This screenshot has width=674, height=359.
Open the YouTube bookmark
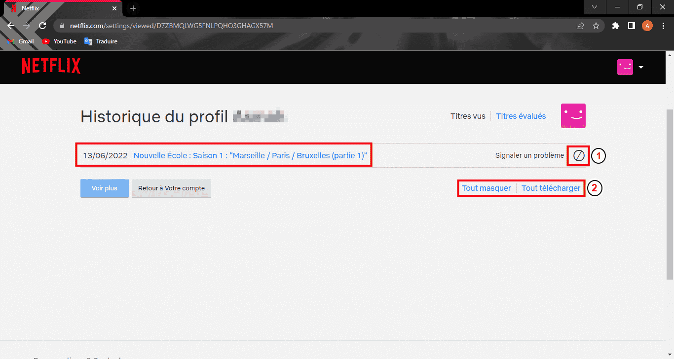[59, 41]
